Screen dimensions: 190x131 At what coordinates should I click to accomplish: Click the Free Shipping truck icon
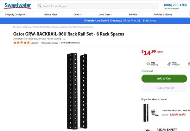148,64
